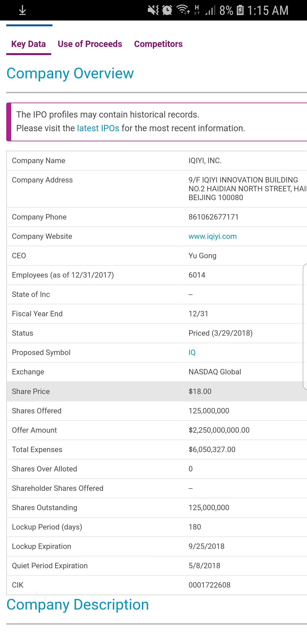Tap the CIK number 0001722608
Viewport: 307px width, 632px height.
pyautogui.click(x=209, y=585)
